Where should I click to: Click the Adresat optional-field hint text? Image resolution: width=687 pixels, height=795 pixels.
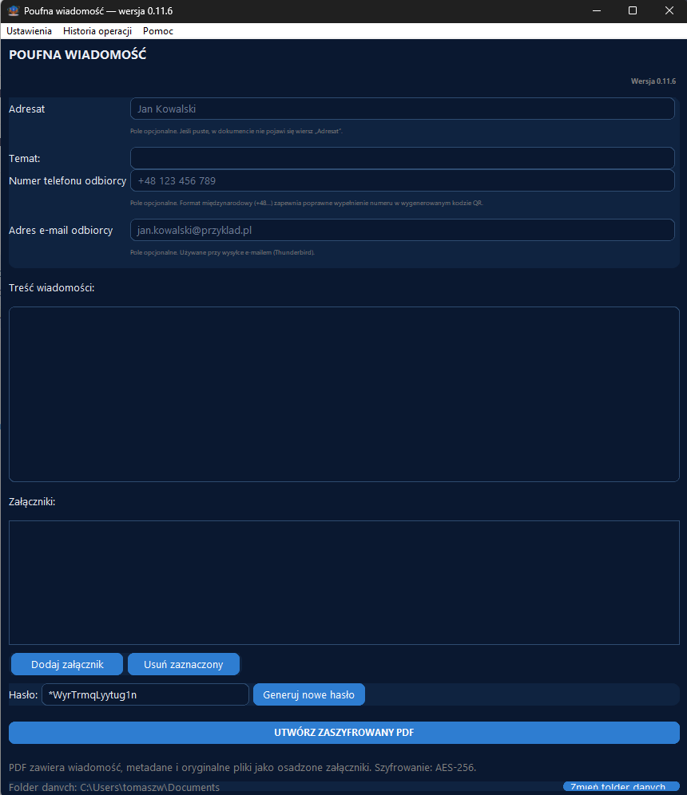tap(236, 132)
